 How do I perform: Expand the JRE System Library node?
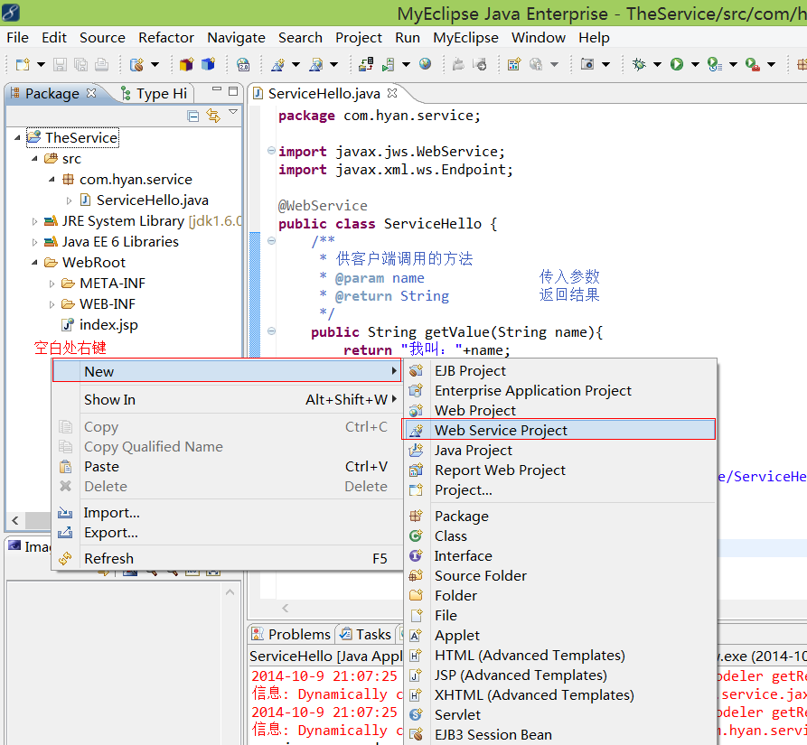pos(34,221)
